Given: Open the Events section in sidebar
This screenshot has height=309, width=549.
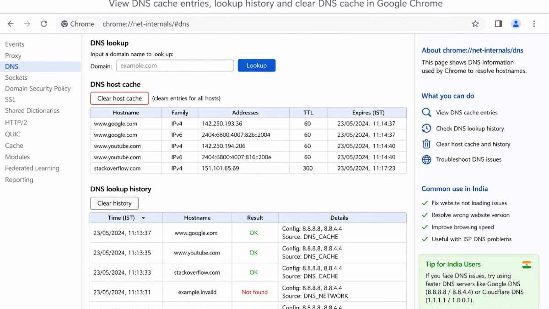Looking at the screenshot, I should point(15,44).
